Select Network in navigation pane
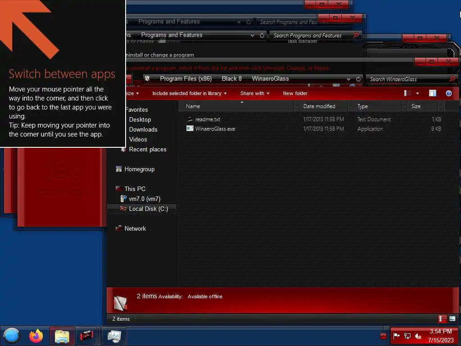This screenshot has height=346, width=461. 135,228
